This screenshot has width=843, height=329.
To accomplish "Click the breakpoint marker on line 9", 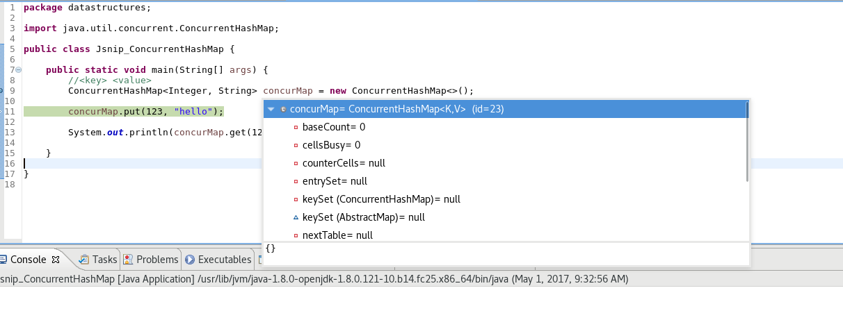I will coord(2,90).
